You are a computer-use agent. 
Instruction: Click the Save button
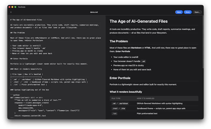click(x=179, y=12)
